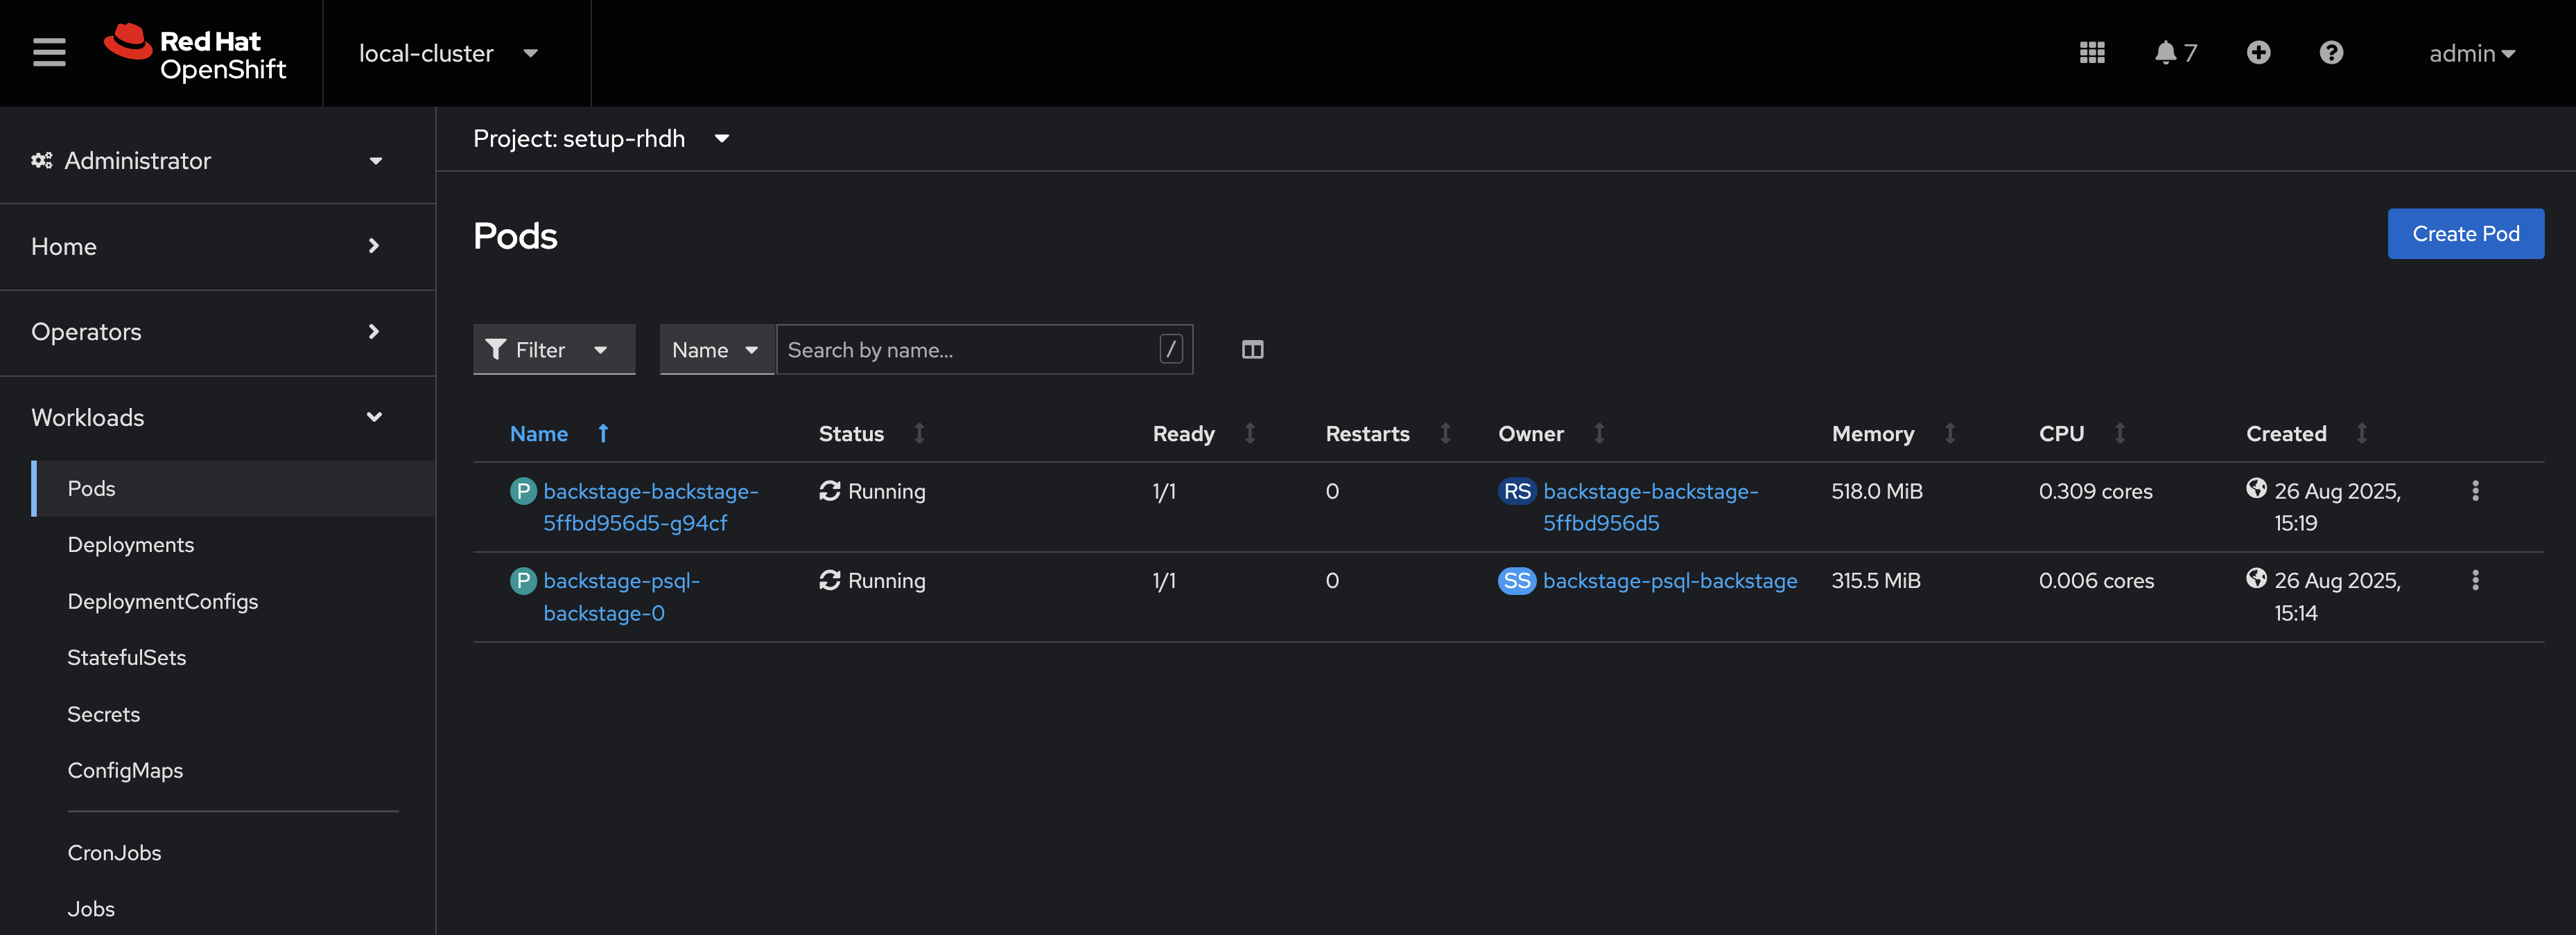Open the admin user menu
The width and height of the screenshot is (2576, 935).
coord(2472,53)
